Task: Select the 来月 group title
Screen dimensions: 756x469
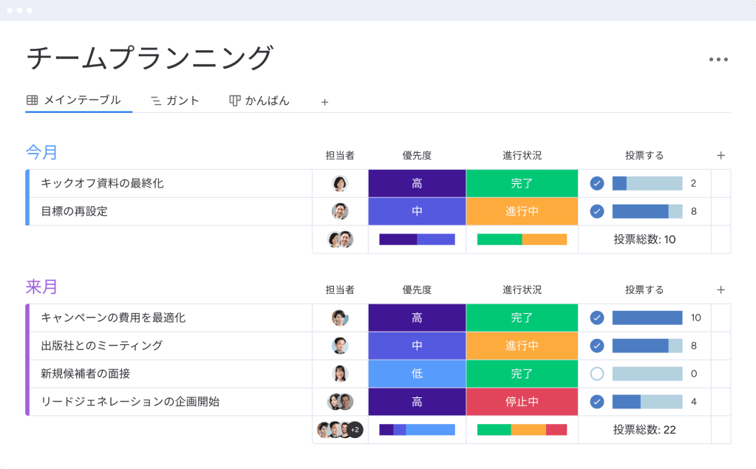Action: coord(43,288)
